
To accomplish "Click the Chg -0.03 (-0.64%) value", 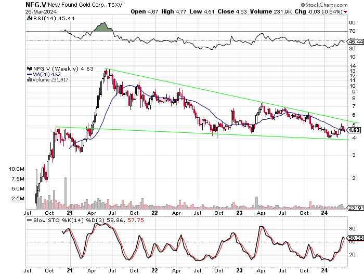I will [x=318, y=11].
